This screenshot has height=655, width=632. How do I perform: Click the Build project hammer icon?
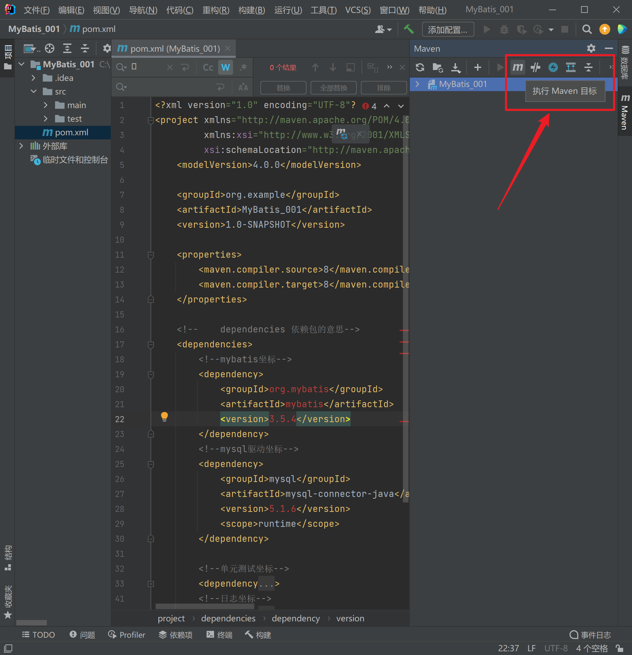tap(409, 30)
